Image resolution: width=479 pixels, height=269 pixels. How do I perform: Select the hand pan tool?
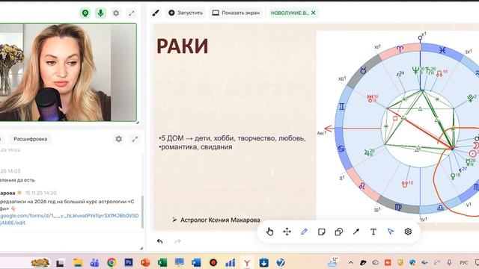[x=269, y=232]
